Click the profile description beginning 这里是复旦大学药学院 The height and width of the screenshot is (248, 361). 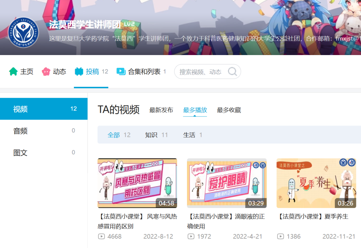click(x=205, y=38)
